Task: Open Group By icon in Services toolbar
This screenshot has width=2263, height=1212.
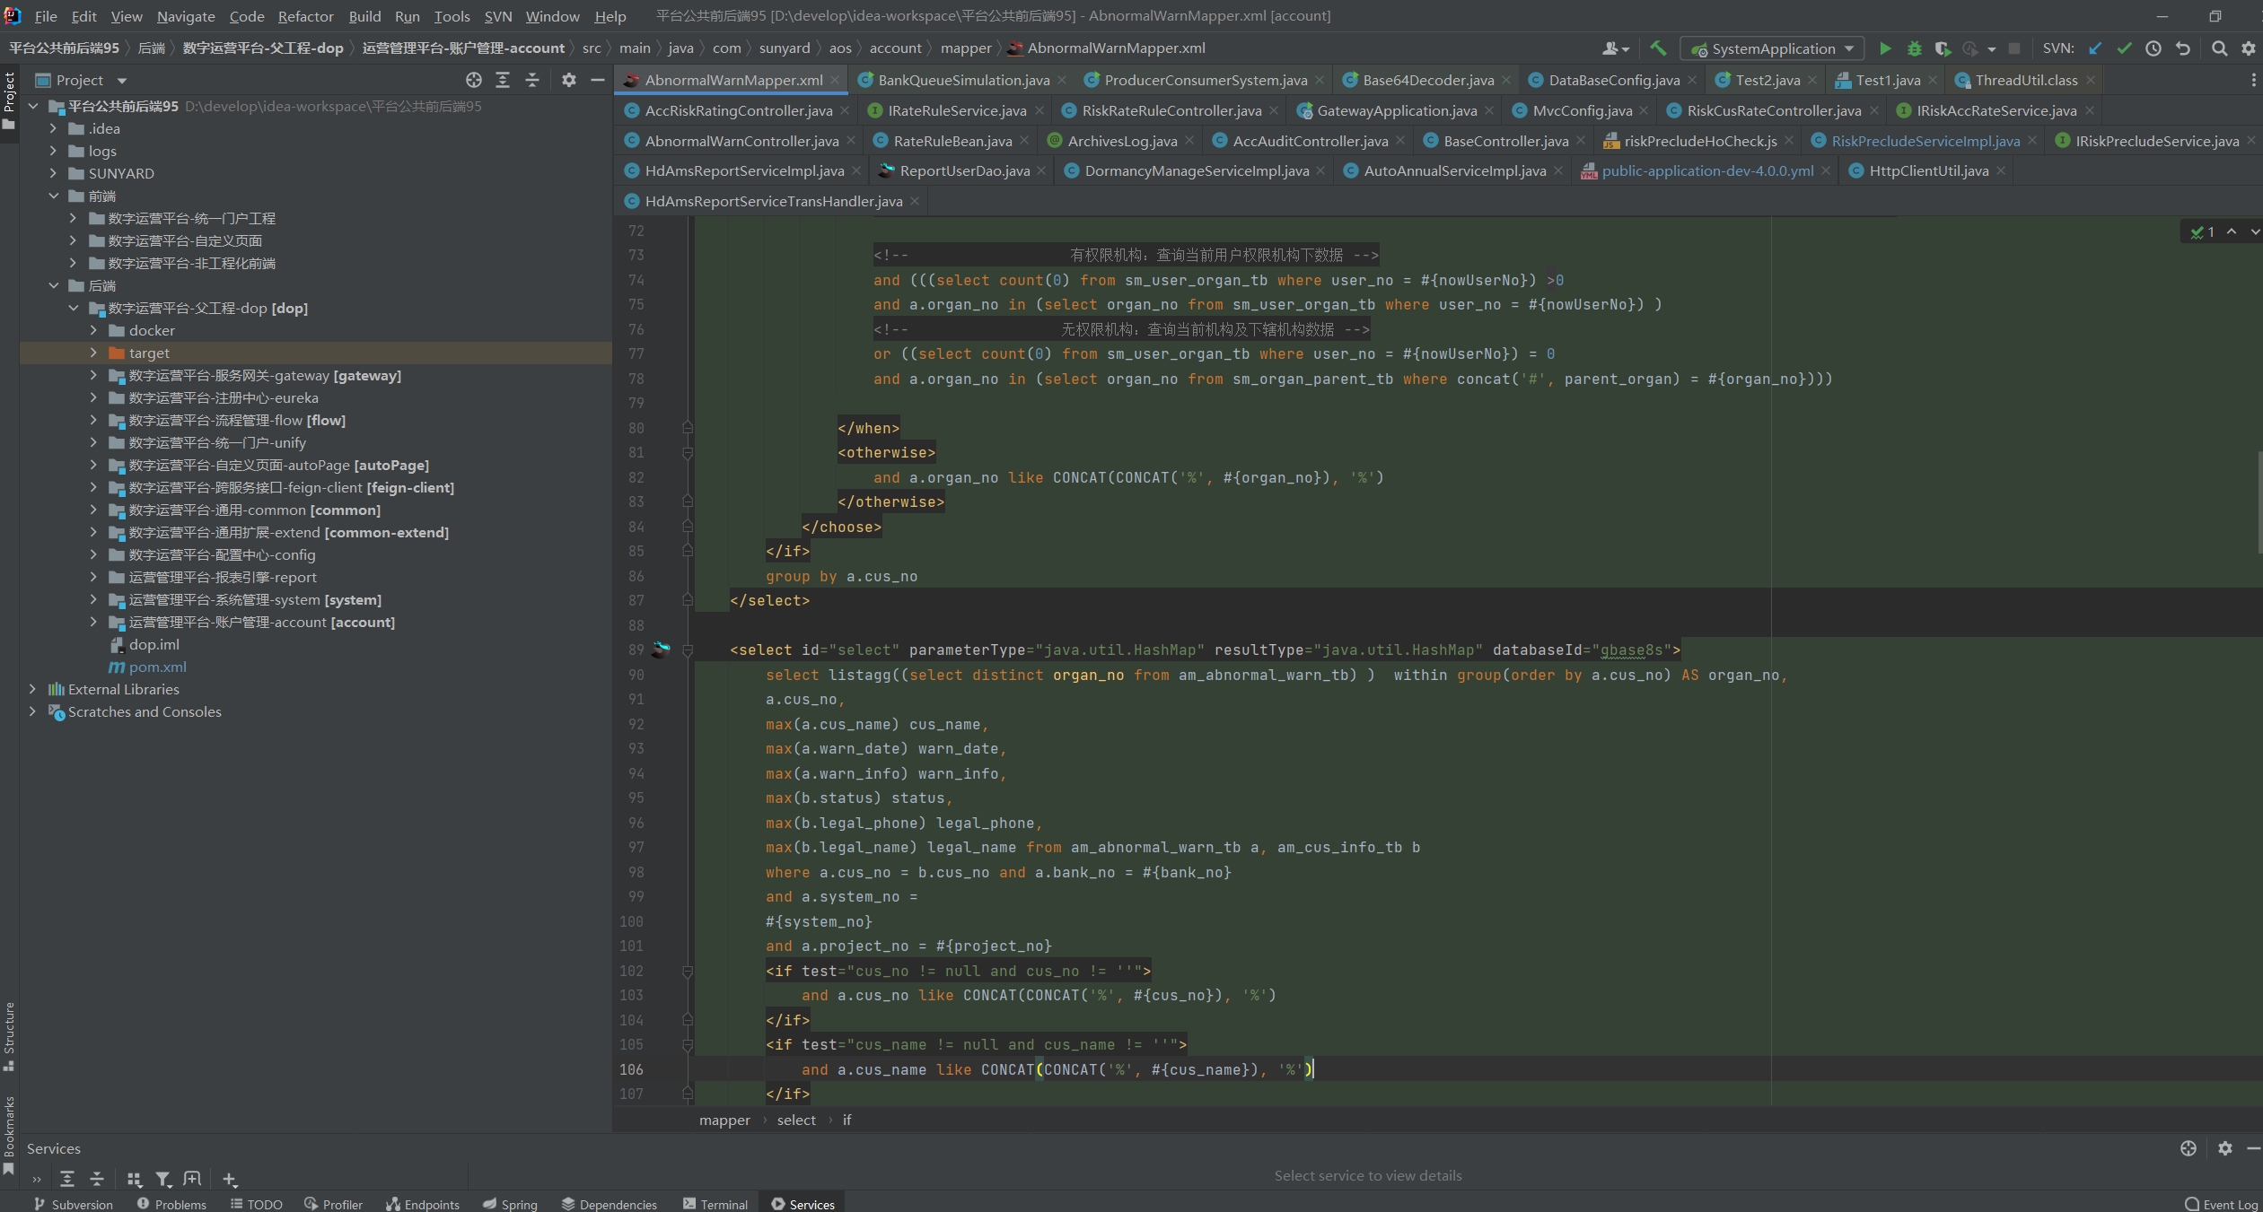Action: [x=134, y=1179]
